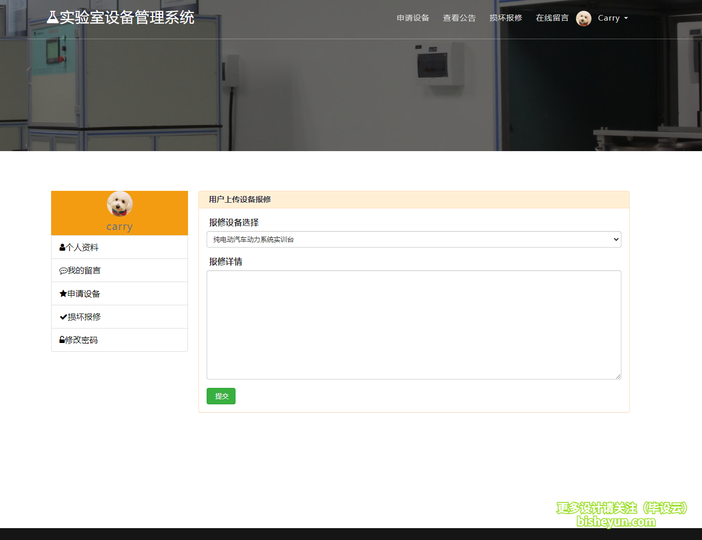This screenshot has width=702, height=540.
Task: Click inside the 报修详情 text area
Action: click(x=413, y=324)
